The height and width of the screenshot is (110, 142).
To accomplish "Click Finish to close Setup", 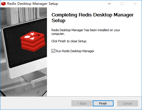I will (103, 103).
